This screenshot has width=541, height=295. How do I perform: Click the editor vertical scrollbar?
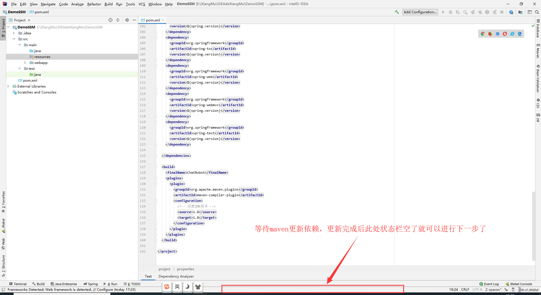(x=533, y=226)
